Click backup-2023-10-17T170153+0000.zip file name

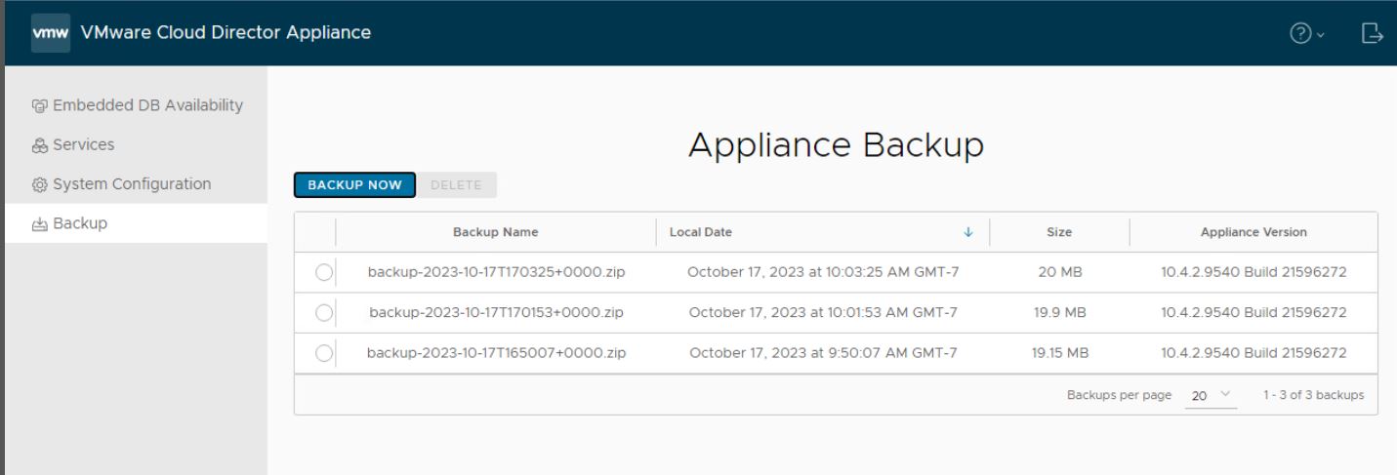pyautogui.click(x=496, y=313)
